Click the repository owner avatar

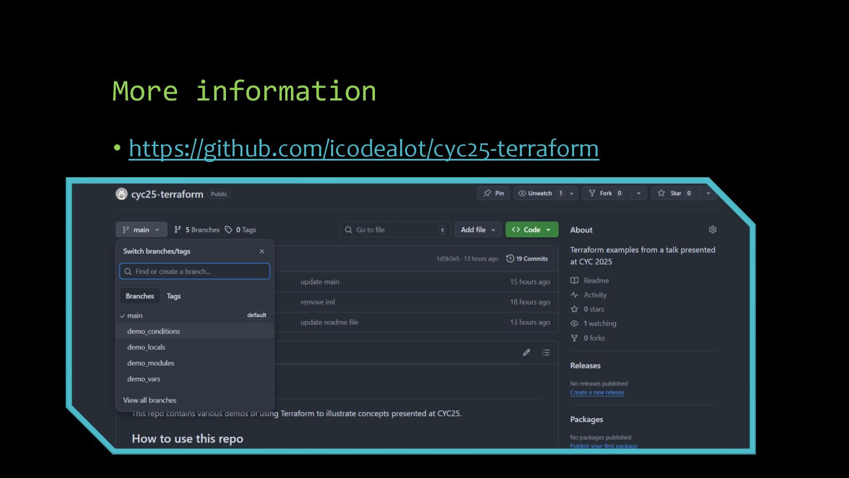(121, 194)
